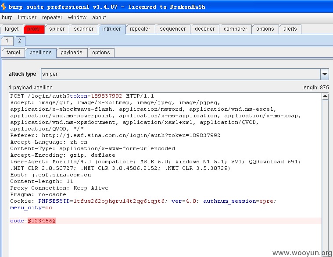Click the Accept-Encoding header line
333x257 pixels.
pos(63,155)
